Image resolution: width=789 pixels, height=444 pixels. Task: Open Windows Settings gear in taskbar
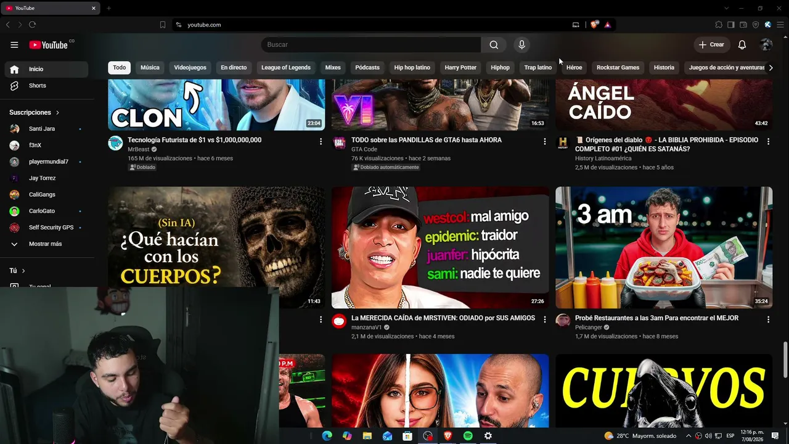tap(488, 436)
